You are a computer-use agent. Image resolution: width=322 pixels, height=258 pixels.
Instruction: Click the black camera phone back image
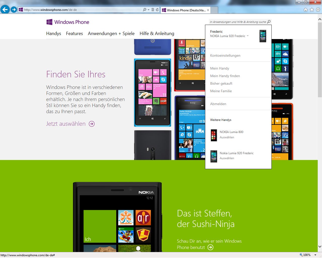(153, 145)
